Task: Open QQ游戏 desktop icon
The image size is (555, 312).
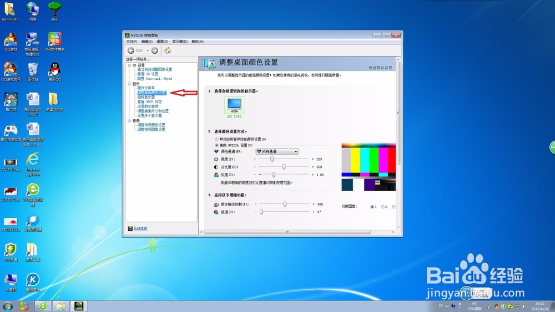Action: point(11,43)
